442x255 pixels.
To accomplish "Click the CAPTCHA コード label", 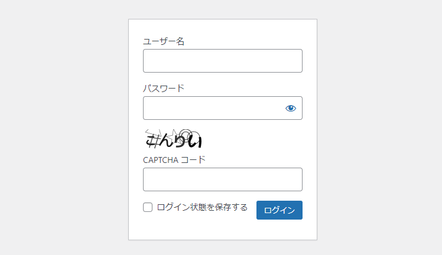I will tap(174, 160).
